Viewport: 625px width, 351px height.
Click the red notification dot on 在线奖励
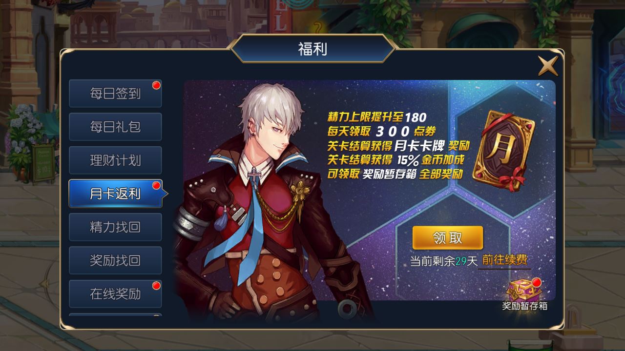(x=156, y=286)
